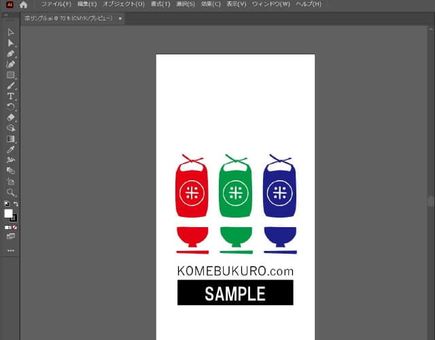The height and width of the screenshot is (340, 435).
Task: Click the Home icon in top bar
Action: (x=23, y=5)
